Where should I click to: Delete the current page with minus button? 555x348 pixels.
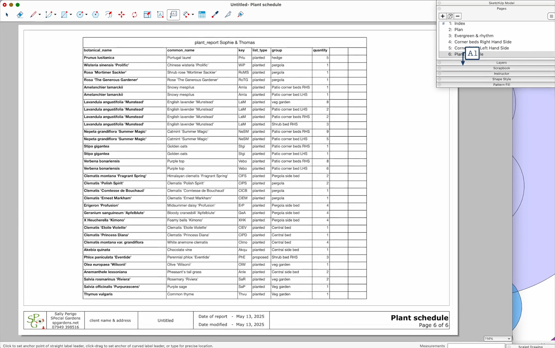[x=458, y=16]
